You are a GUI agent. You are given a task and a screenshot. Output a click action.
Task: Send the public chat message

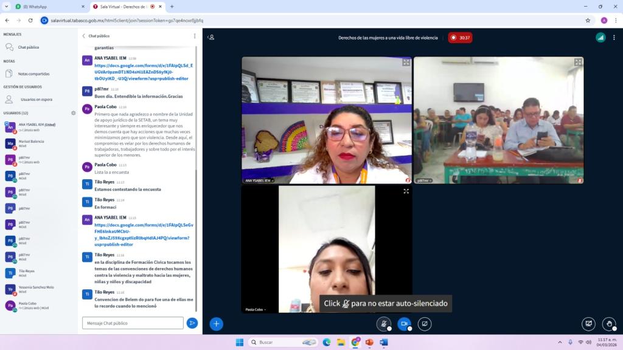(192, 323)
